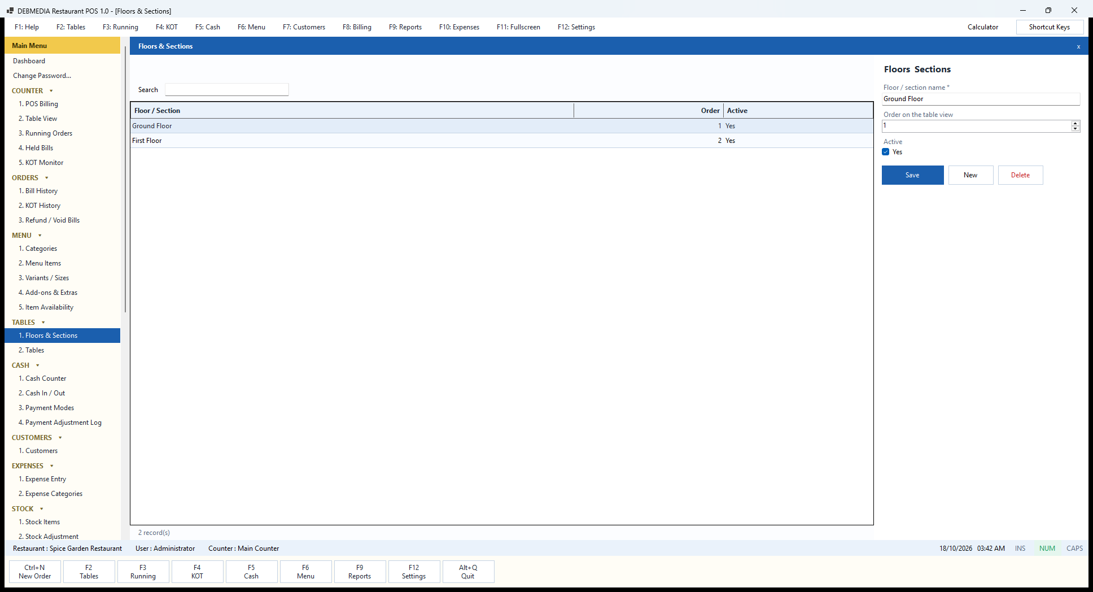Select the First Floor row

(502, 141)
